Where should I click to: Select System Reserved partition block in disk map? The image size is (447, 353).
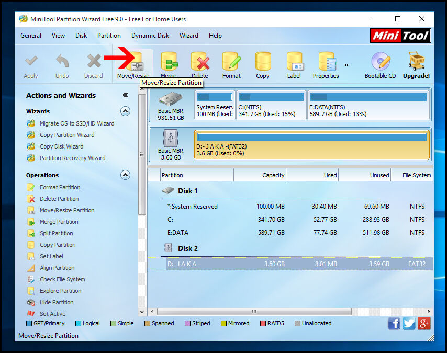[x=215, y=105]
